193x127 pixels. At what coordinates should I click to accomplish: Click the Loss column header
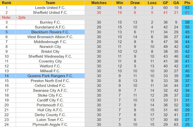tap(152, 3)
